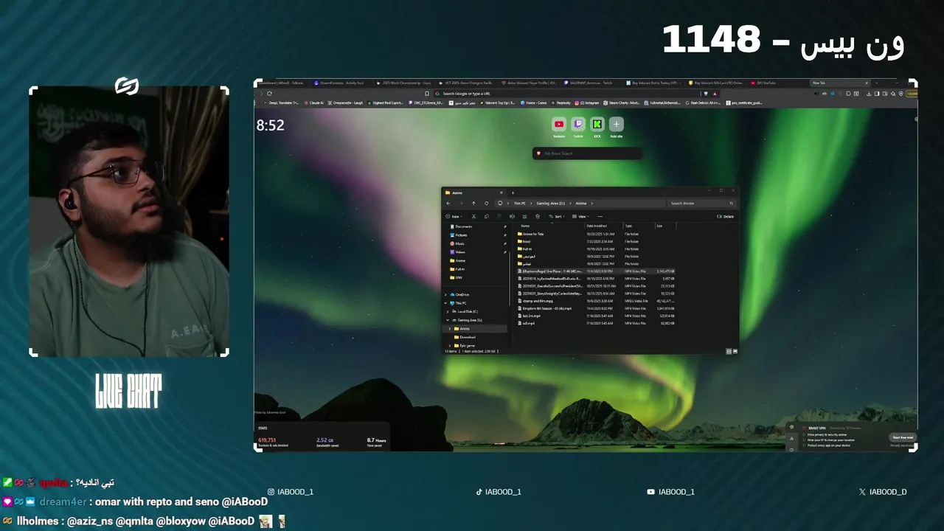Click the Ask Brave Search box
944x531 pixels.
[588, 153]
